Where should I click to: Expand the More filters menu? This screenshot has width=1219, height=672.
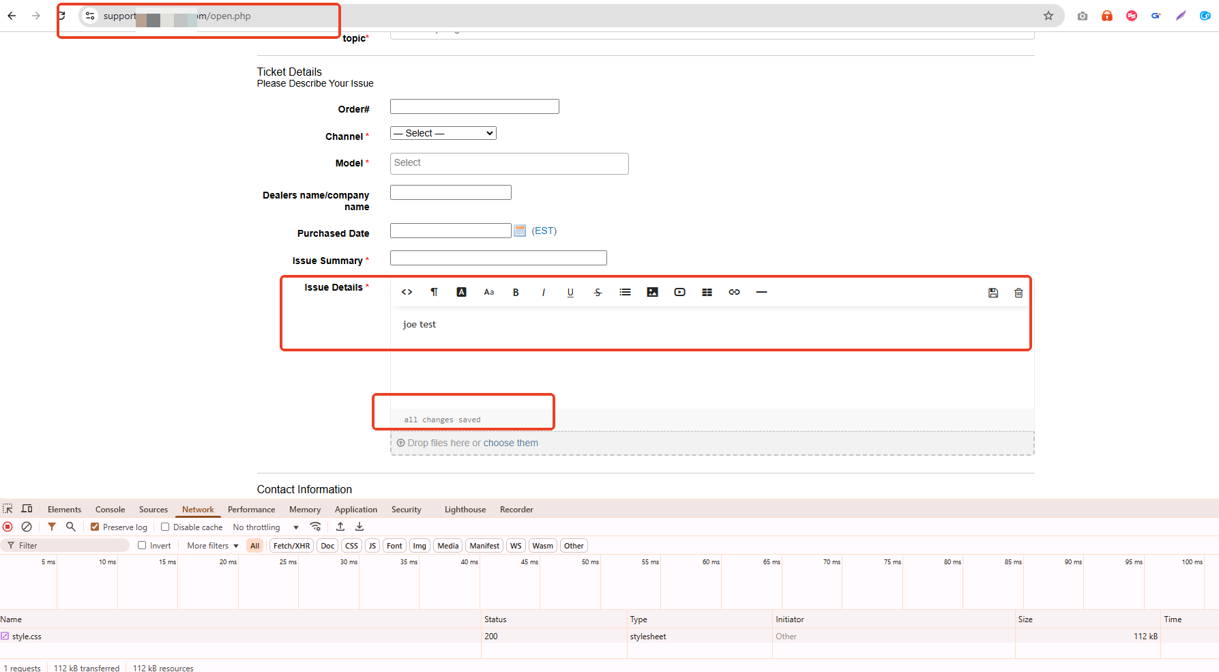[x=213, y=546]
